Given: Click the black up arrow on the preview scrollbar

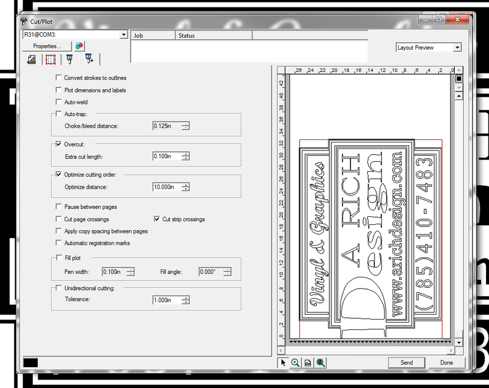Looking at the screenshot, I should (x=459, y=96).
